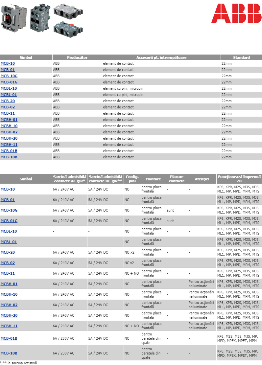Open MCBH-01 link in the Producător table
This screenshot has width=262, height=365.
pos(9,120)
